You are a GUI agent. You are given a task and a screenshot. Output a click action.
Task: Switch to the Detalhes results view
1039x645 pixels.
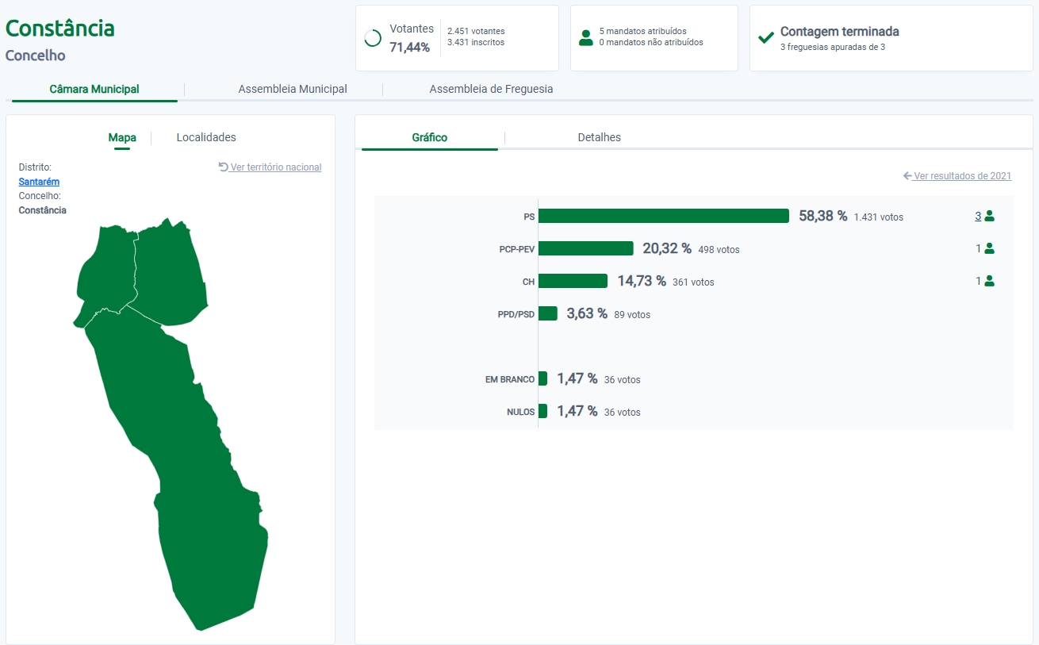coord(599,137)
